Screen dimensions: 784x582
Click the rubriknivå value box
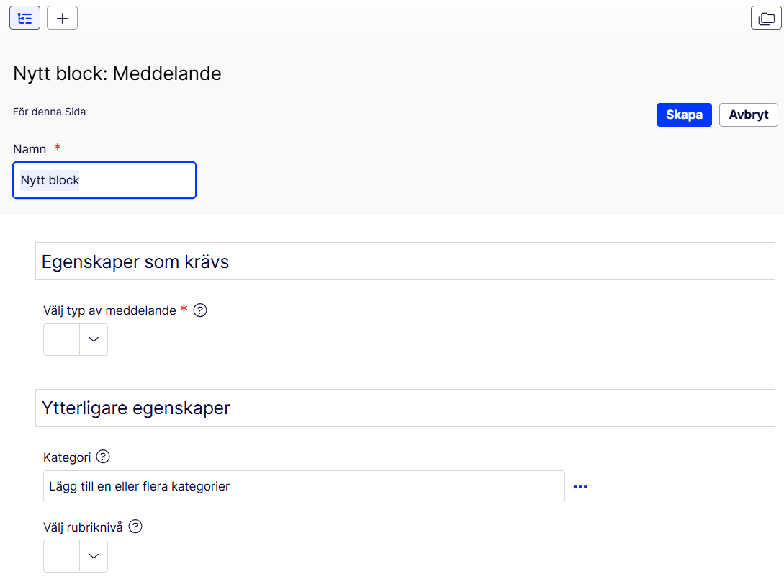coord(61,555)
